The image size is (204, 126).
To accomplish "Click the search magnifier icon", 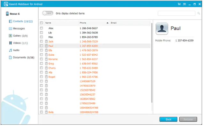I will (x=199, y=13).
